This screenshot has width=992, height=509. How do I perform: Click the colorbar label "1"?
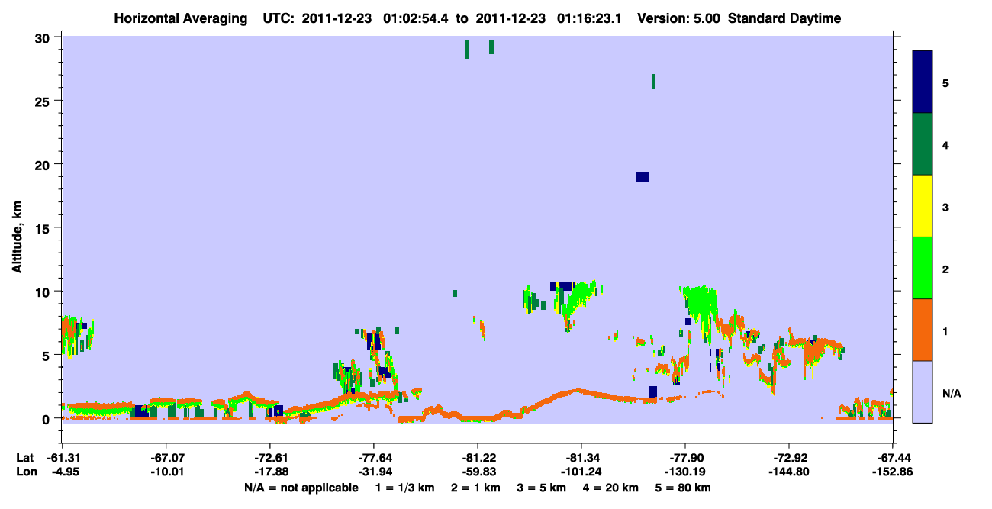pyautogui.click(x=945, y=330)
